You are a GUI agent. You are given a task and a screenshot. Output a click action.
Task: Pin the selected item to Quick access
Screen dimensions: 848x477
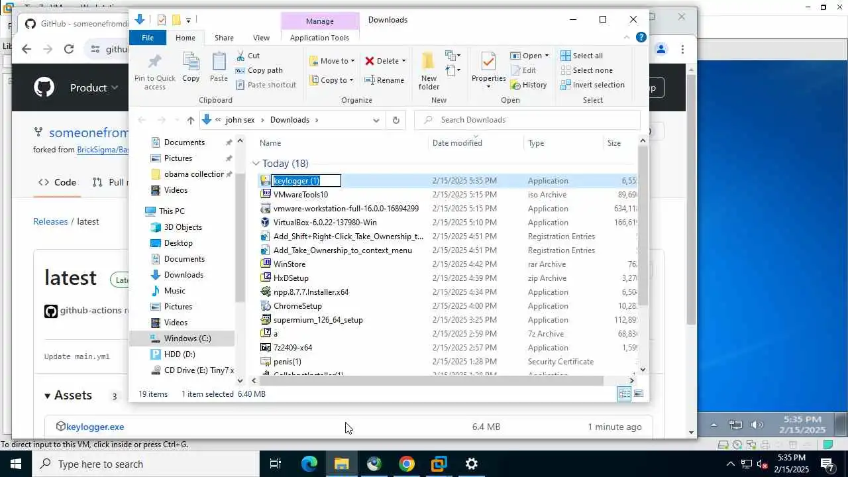(x=154, y=72)
